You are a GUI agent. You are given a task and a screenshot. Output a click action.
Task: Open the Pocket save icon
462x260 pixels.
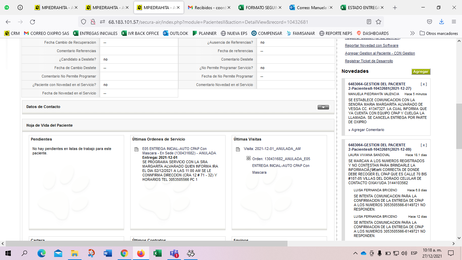(429, 22)
